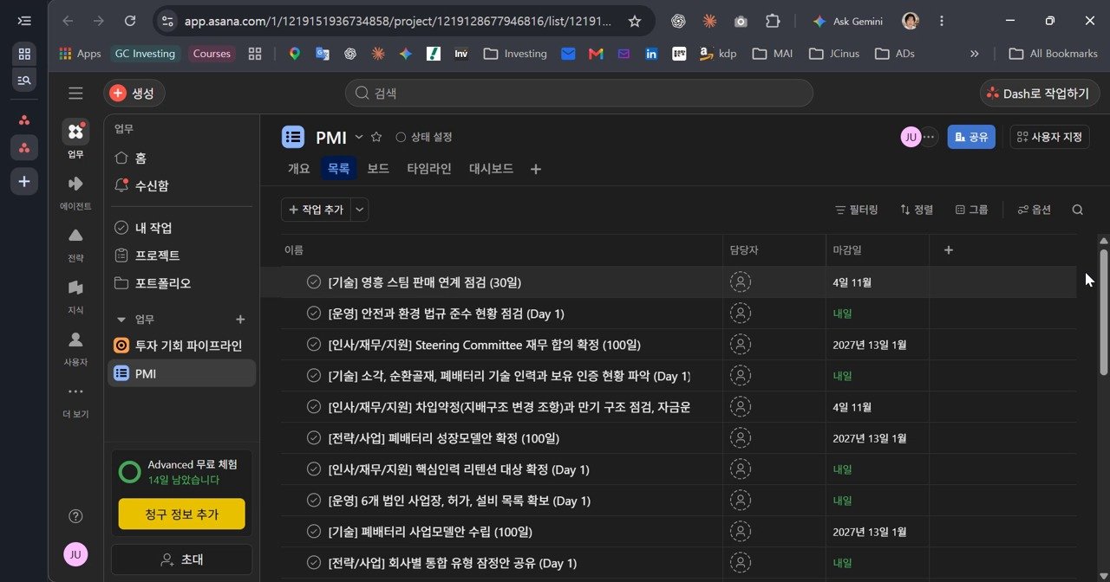Click 상태 설정 status button
1110x582 pixels.
424,137
